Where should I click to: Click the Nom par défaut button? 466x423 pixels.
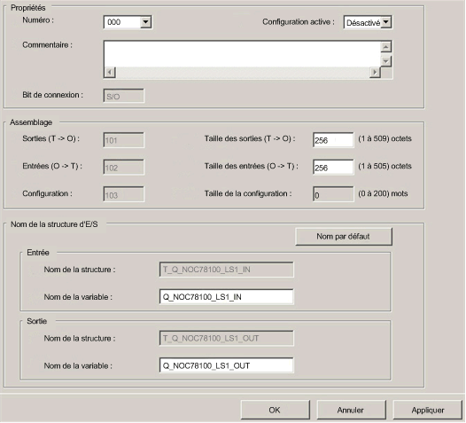[344, 237]
